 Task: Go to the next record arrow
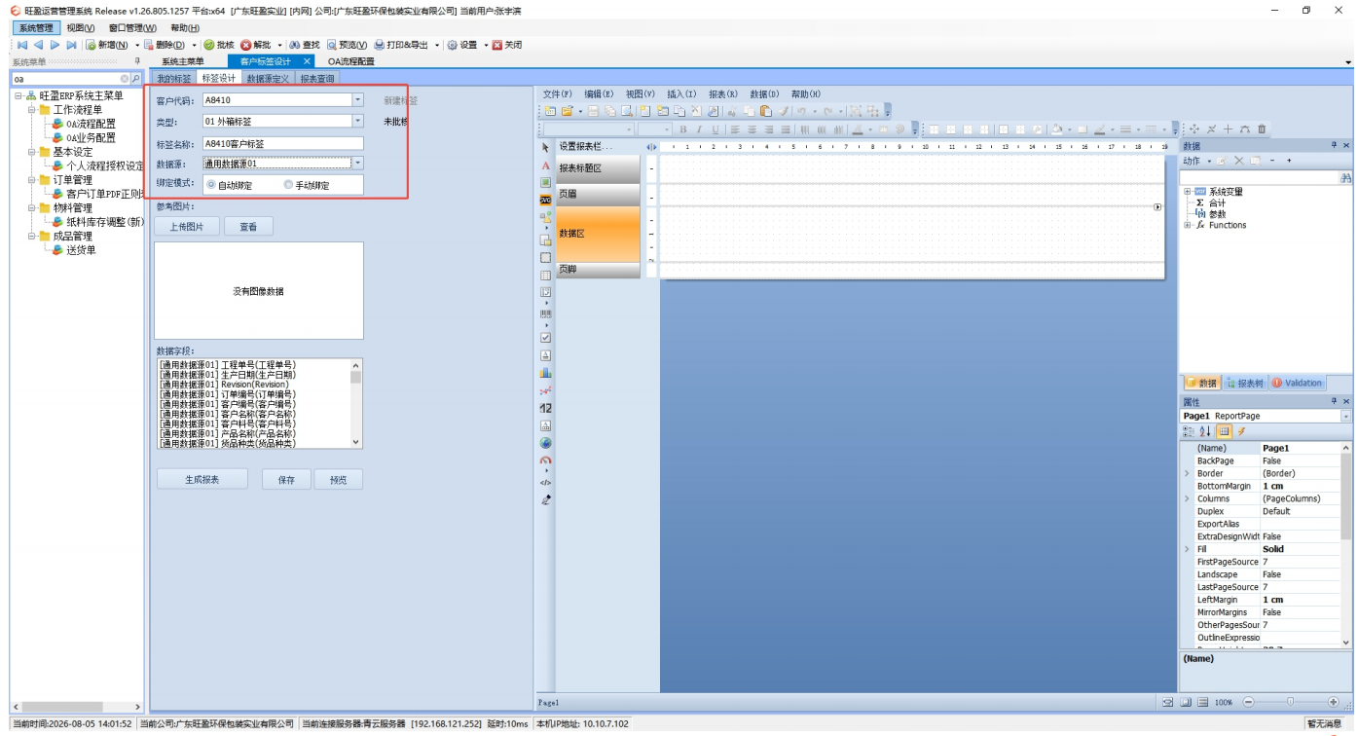pos(55,45)
